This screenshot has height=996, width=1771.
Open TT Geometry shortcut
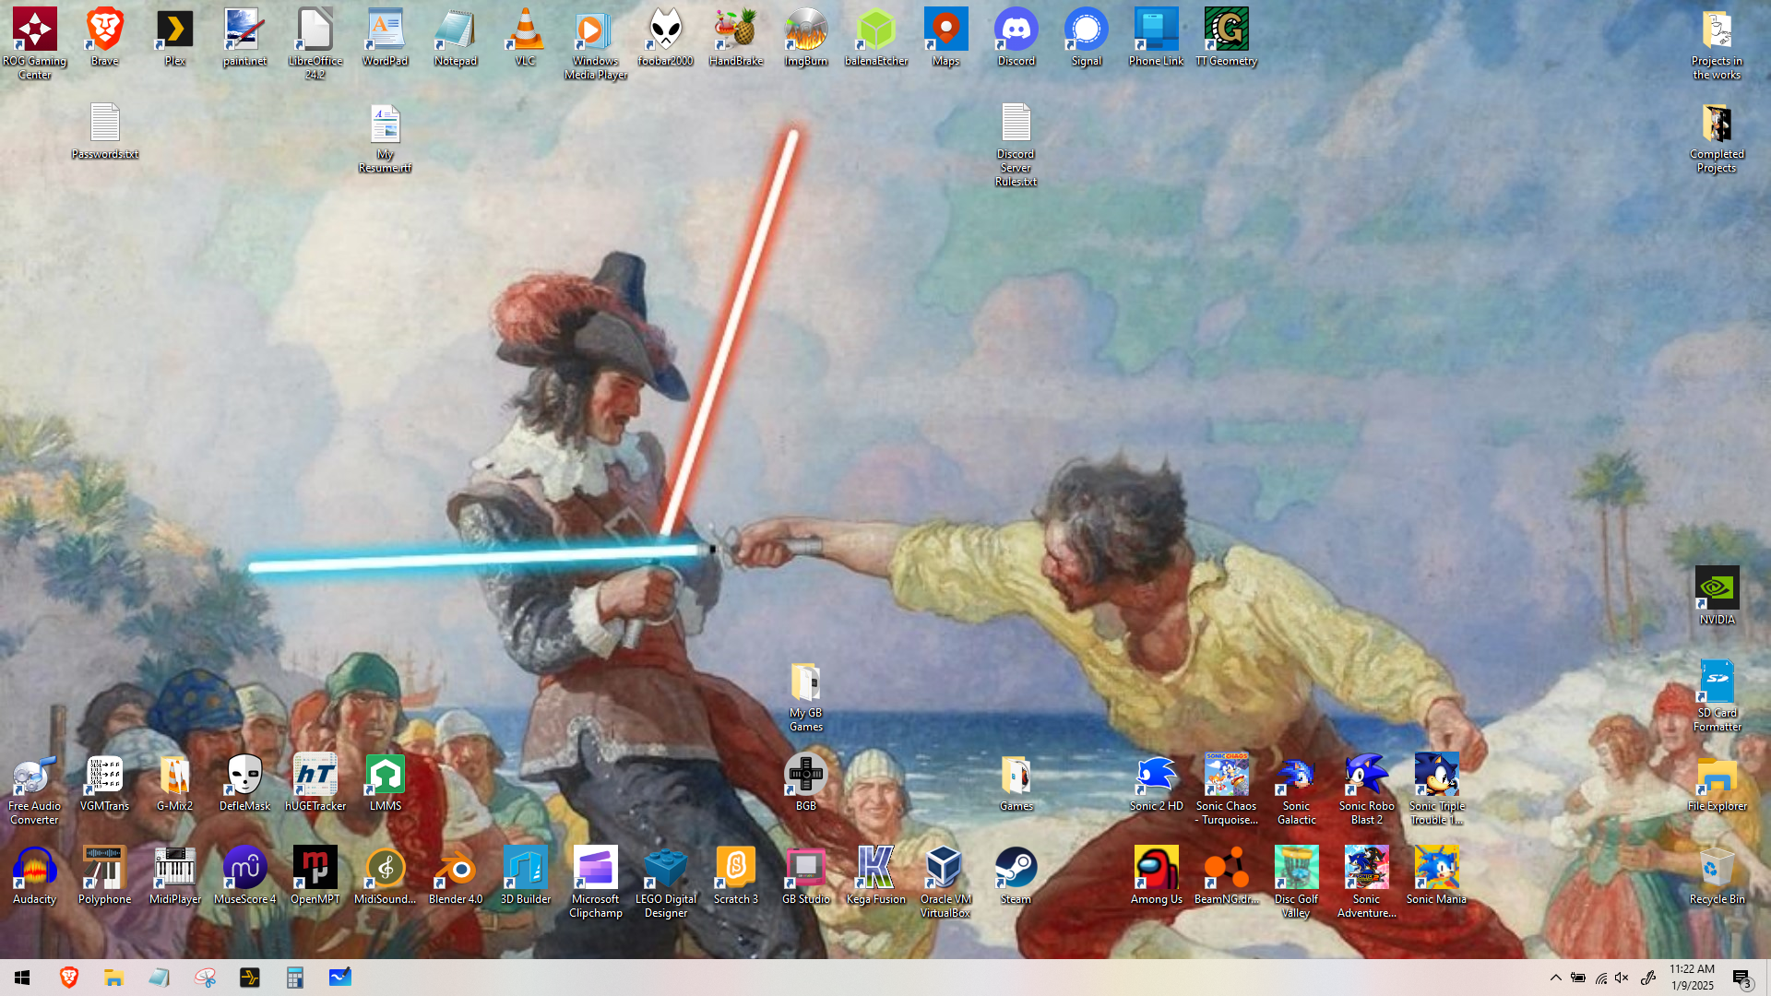pos(1226,37)
